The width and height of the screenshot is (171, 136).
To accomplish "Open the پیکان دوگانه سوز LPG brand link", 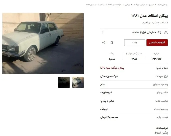I will [x=112, y=68].
